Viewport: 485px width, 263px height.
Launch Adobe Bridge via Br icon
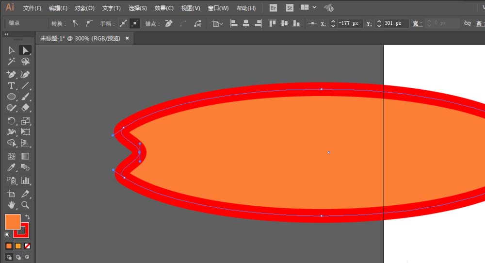[273, 8]
